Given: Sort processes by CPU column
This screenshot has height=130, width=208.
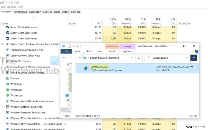Looking at the screenshot, I should tap(114, 23).
